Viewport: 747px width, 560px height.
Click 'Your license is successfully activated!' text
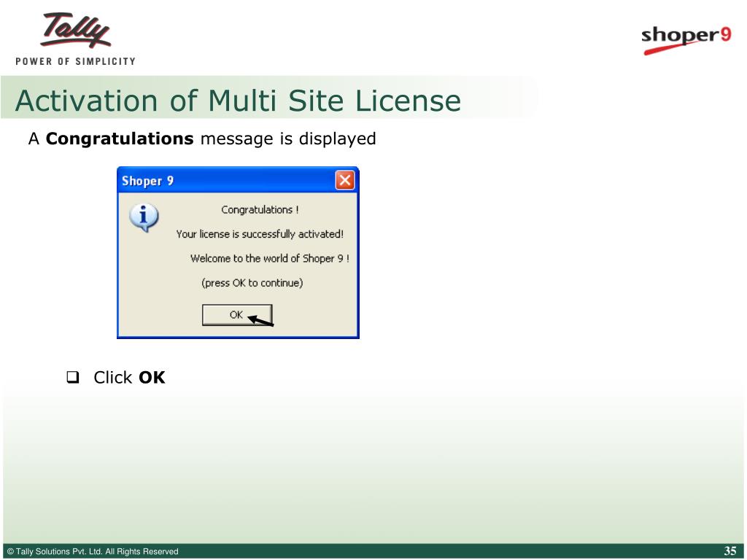click(x=260, y=234)
